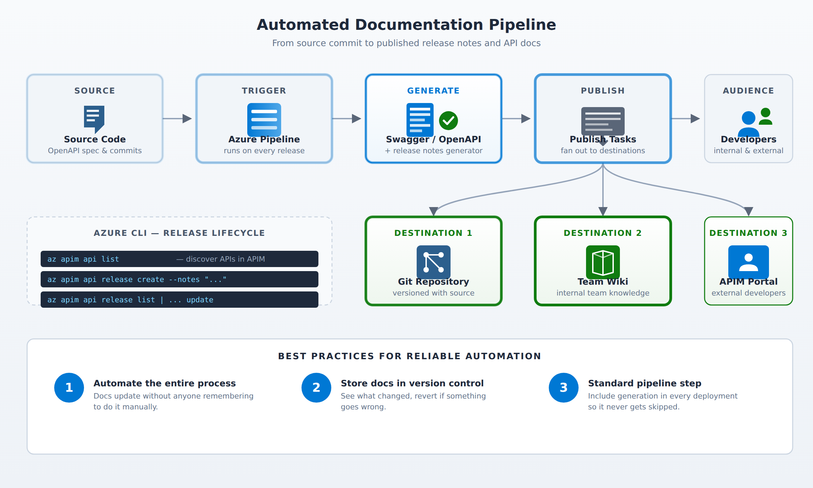
Task: Click the SOURCE stage heading
Action: click(95, 90)
